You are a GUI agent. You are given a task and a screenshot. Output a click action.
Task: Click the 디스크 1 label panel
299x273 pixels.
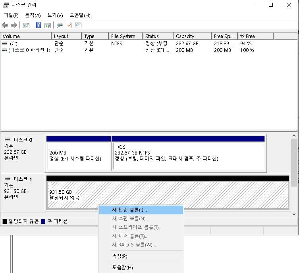pyautogui.click(x=23, y=192)
